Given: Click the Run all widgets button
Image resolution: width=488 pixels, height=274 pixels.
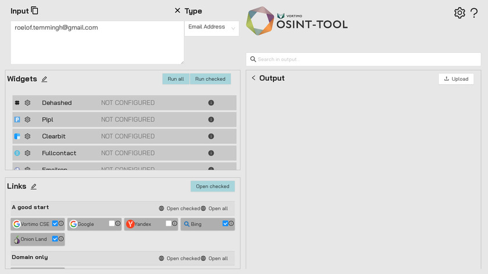Looking at the screenshot, I should (175, 79).
